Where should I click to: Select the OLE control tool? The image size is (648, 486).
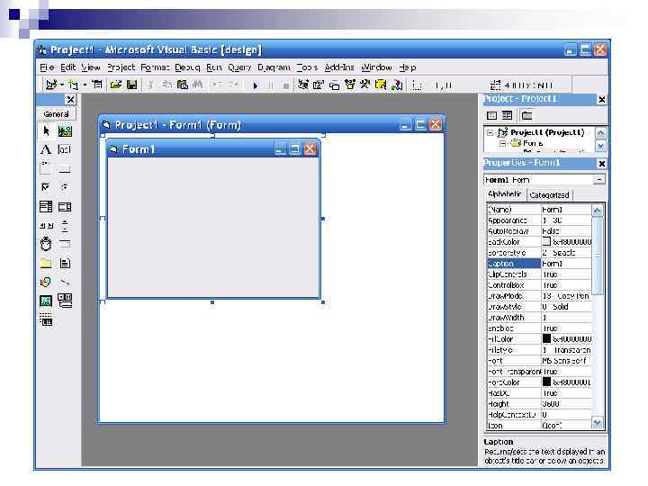[x=46, y=319]
